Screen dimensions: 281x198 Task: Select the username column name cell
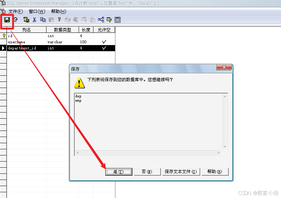click(27, 42)
